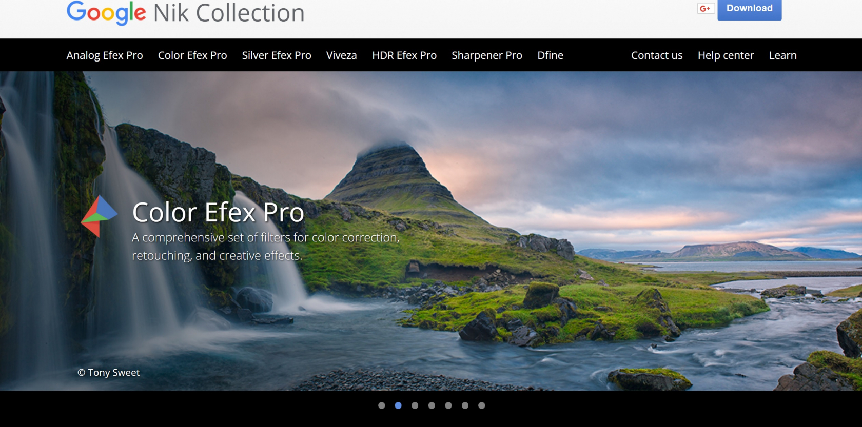This screenshot has height=427, width=862.
Task: Click the Contact us link
Action: (657, 55)
